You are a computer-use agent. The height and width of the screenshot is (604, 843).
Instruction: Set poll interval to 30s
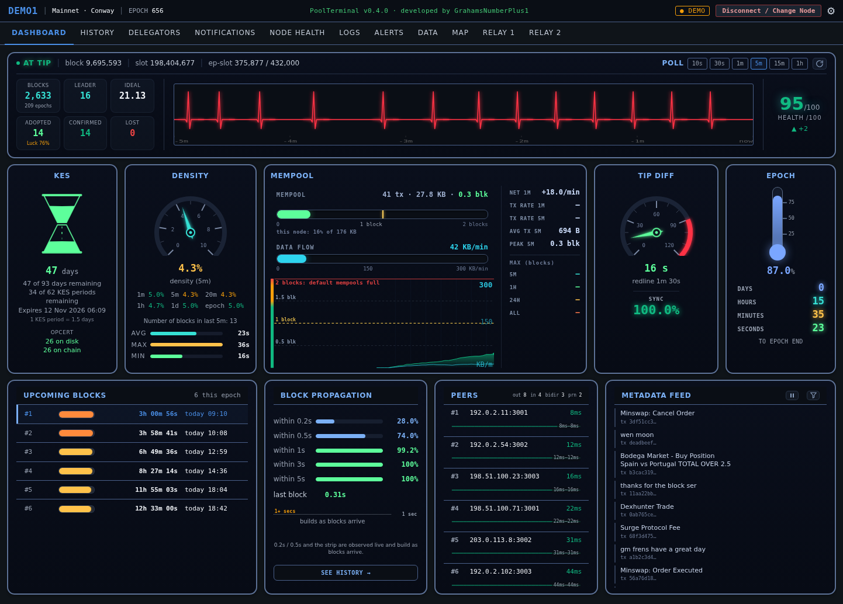(720, 64)
